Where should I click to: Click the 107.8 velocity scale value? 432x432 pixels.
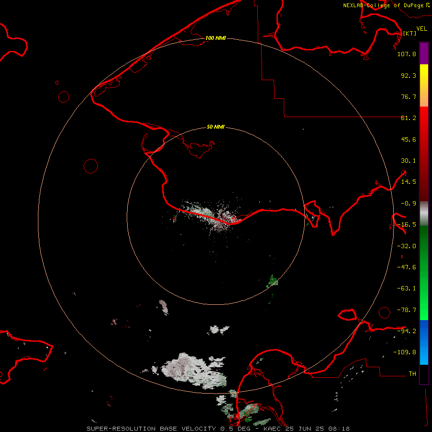[407, 54]
